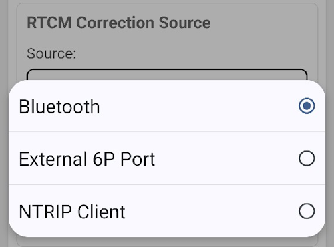Tap the empty circle beside NTRIP Client
Image resolution: width=334 pixels, height=247 pixels.
coord(307,211)
